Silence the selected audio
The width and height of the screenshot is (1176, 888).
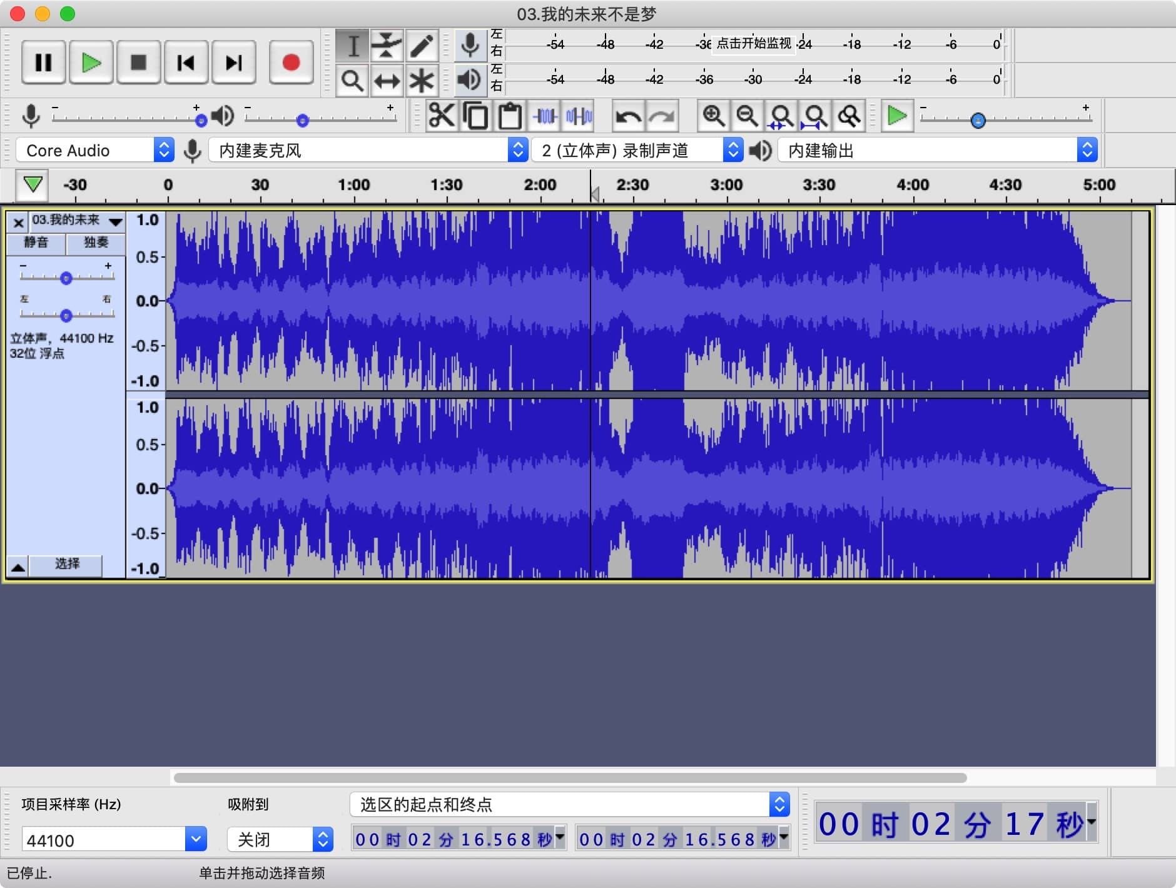tap(579, 116)
